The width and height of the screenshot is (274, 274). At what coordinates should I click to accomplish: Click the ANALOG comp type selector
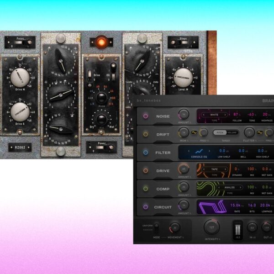click(230, 188)
